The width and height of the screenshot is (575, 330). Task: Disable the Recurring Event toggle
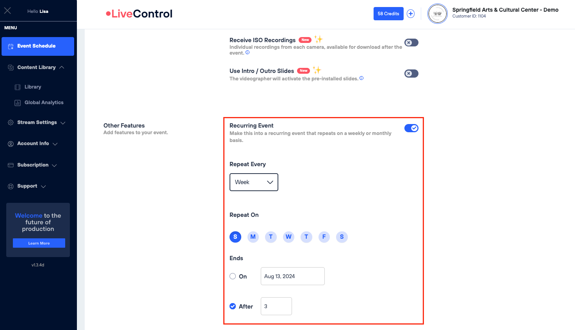(x=411, y=128)
